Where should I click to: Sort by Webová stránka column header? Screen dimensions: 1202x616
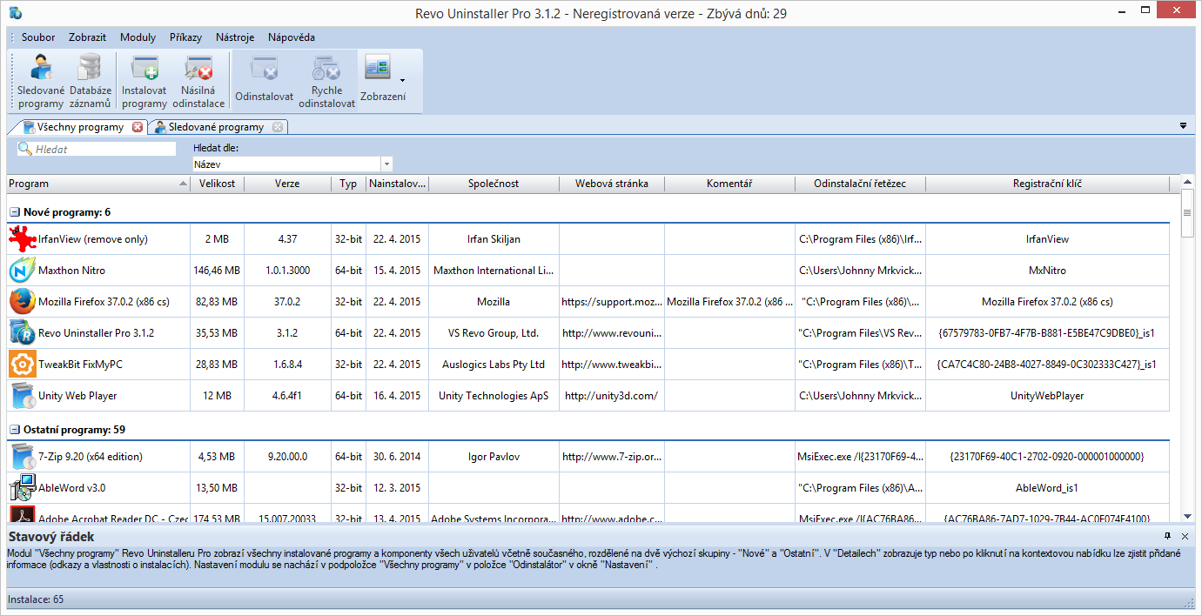coord(612,184)
